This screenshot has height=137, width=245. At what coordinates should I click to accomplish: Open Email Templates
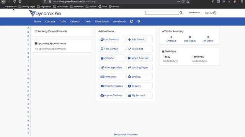(112, 86)
